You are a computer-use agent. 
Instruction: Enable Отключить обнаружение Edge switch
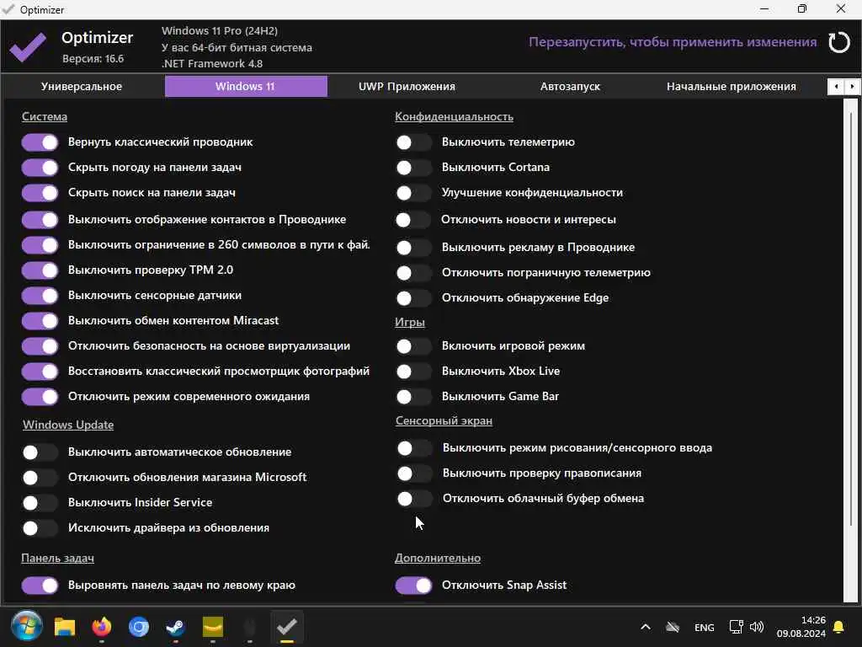(x=413, y=298)
